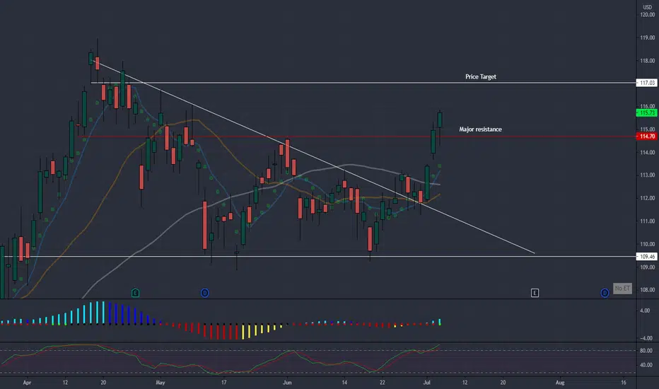
Task: Click the 108.00 price axis value
Action: (647, 289)
